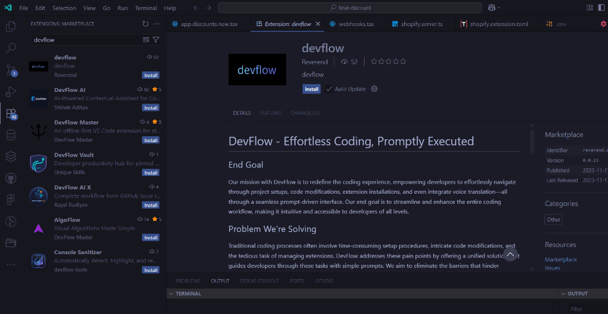This screenshot has height=314, width=608.
Task: Install AlgoFlow extension from list
Action: (150, 238)
